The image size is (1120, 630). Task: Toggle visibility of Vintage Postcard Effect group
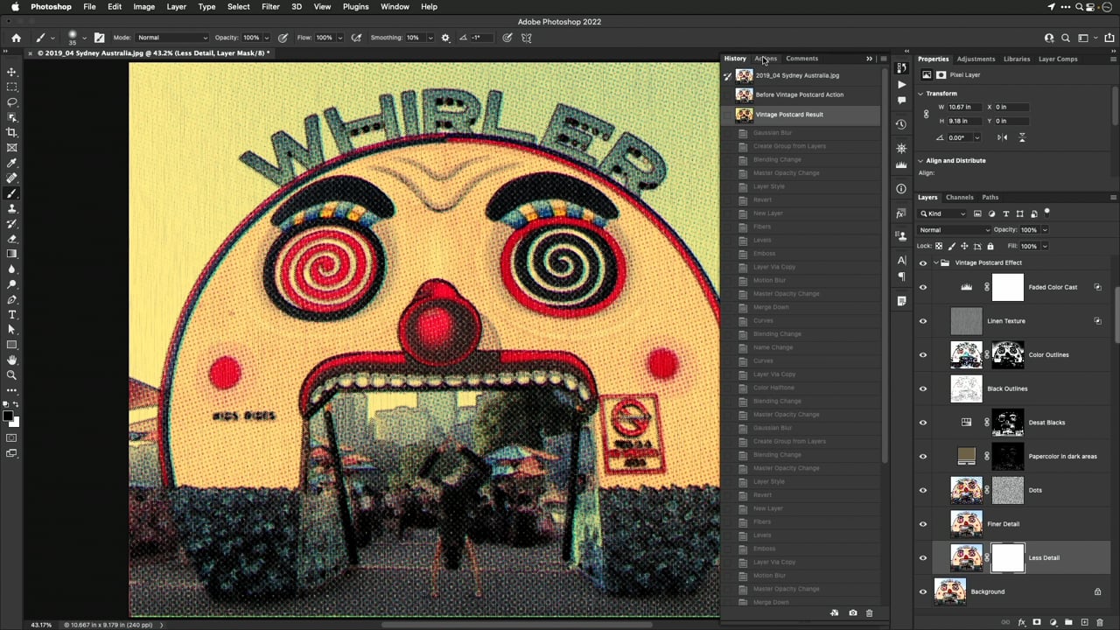(x=922, y=262)
